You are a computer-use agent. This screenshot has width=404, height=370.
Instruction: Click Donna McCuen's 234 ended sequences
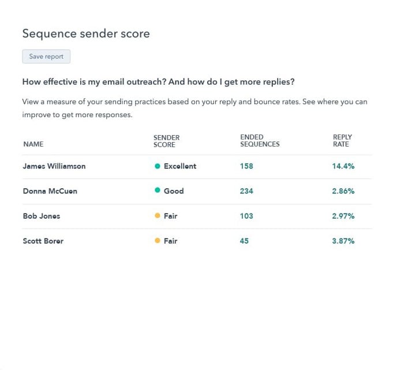(x=246, y=191)
